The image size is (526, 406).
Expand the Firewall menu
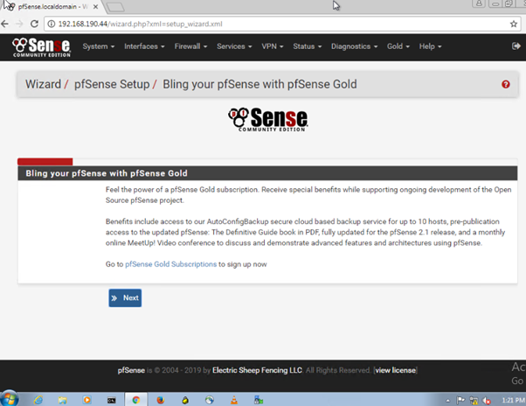click(190, 46)
